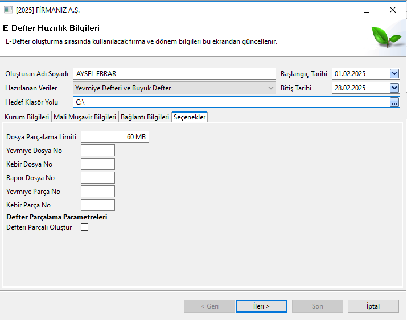Viewport: 407px width, 320px height.
Task: Switch to Kurum Bilgileri tab
Action: pos(27,117)
